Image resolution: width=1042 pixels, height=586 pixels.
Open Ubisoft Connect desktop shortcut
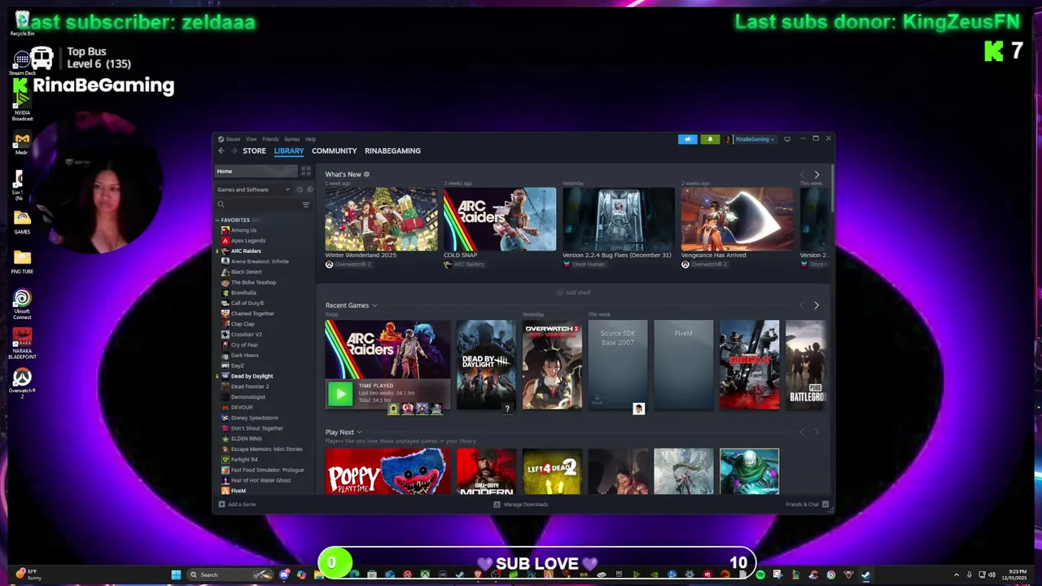(22, 304)
